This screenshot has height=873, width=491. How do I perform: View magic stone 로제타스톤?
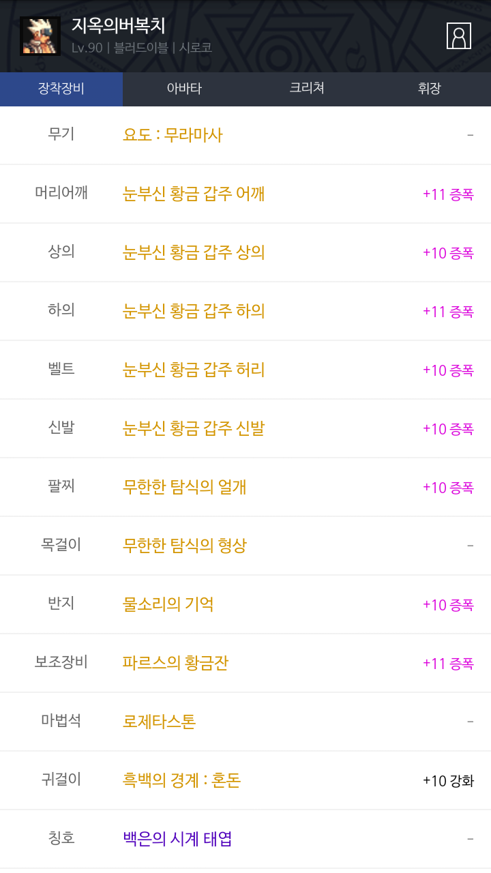point(159,722)
